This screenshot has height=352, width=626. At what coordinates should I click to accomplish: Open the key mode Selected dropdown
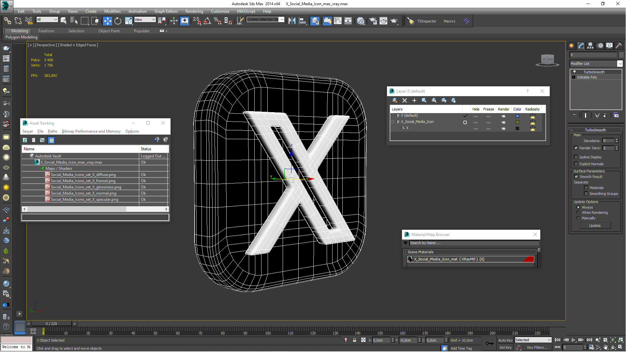pyautogui.click(x=533, y=340)
